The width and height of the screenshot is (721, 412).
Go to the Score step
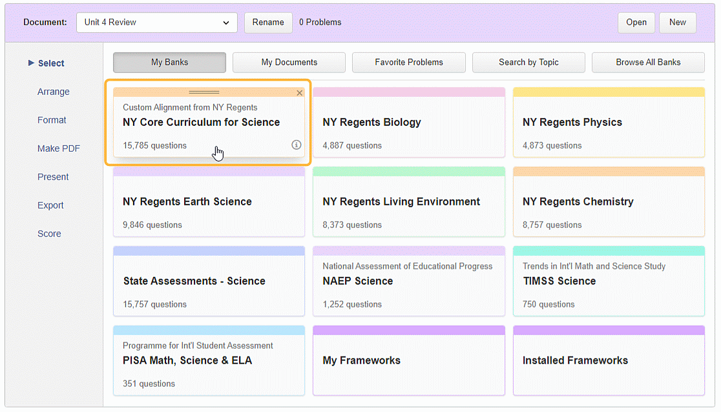coord(49,234)
